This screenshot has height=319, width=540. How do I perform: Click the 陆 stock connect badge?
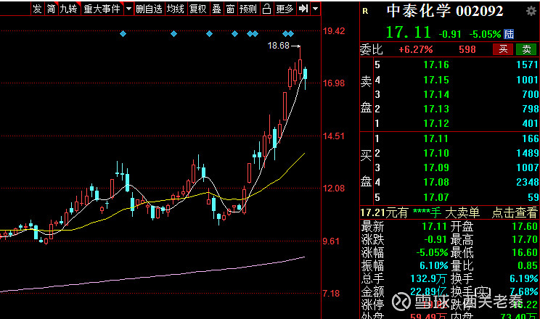(509, 34)
